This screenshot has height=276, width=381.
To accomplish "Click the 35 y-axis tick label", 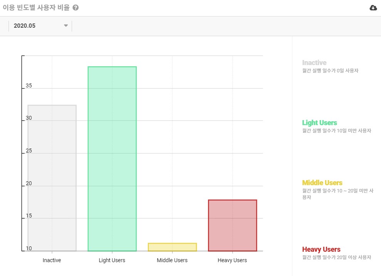I will coord(29,85).
